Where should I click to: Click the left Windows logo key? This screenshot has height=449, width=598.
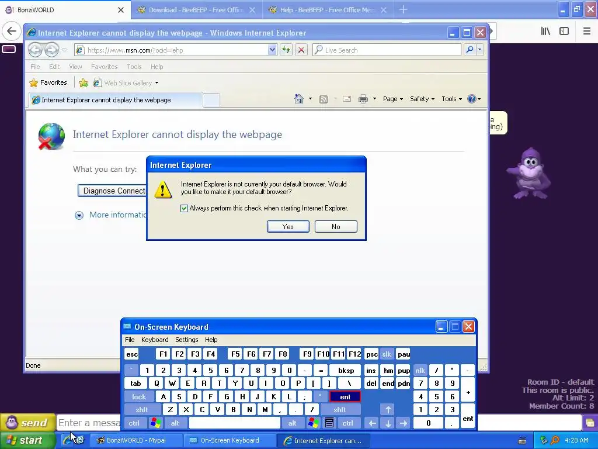(155, 423)
